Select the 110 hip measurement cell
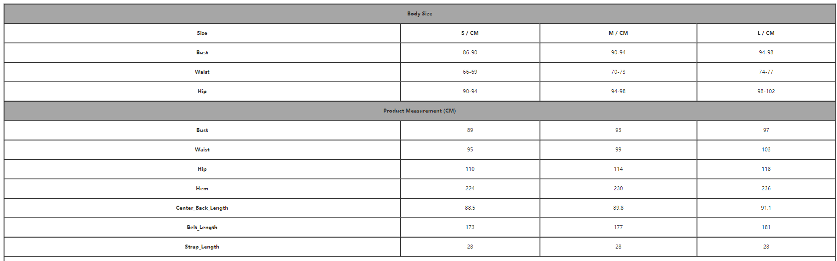The height and width of the screenshot is (261, 837). (x=470, y=169)
